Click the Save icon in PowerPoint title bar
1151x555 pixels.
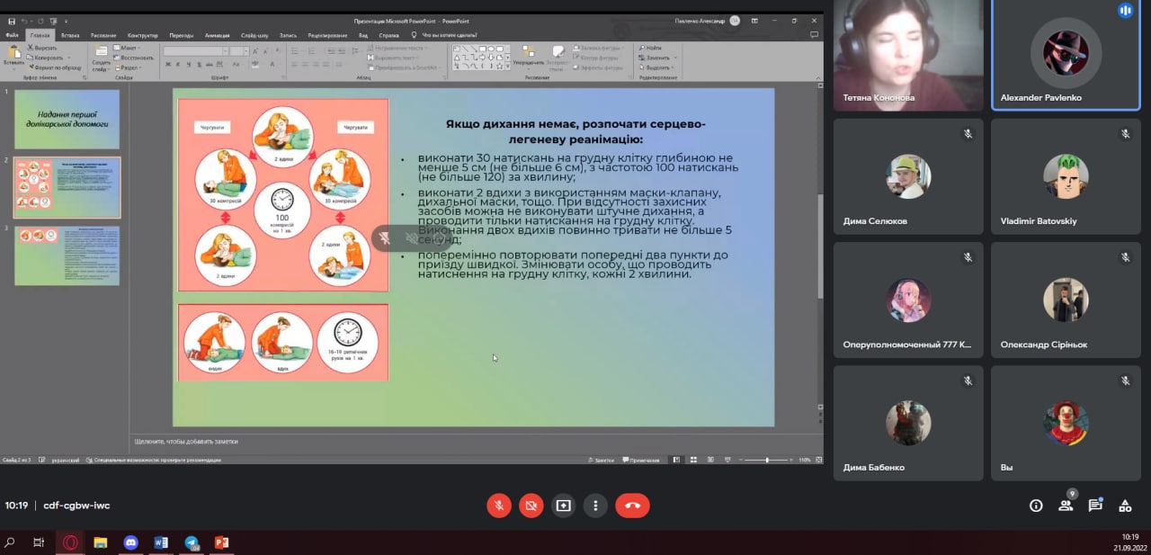(x=12, y=21)
